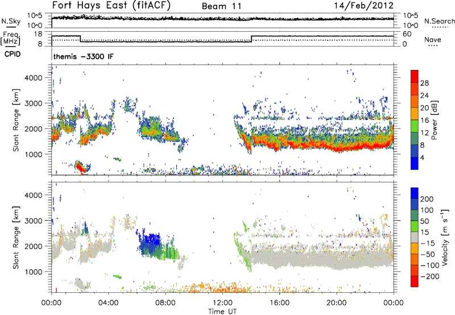Click the "Velocity [m s-1]" colorbar title
Image resolution: width=455 pixels, height=315 pixels.
click(x=445, y=237)
